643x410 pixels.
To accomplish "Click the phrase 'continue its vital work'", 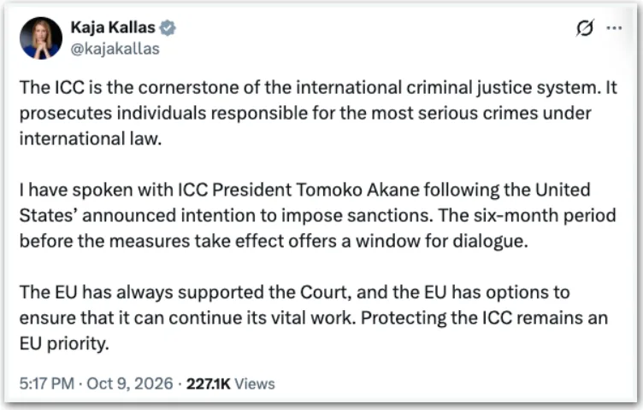I will pyautogui.click(x=262, y=319).
